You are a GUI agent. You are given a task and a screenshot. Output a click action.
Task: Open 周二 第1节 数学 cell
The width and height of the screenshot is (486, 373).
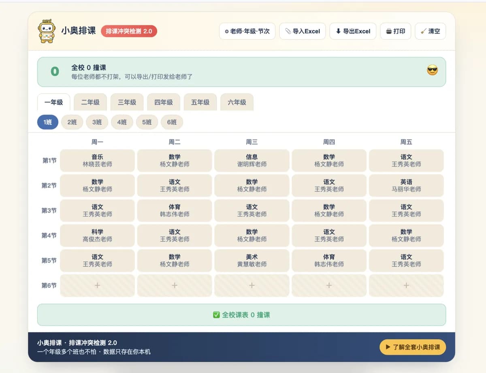175,161
